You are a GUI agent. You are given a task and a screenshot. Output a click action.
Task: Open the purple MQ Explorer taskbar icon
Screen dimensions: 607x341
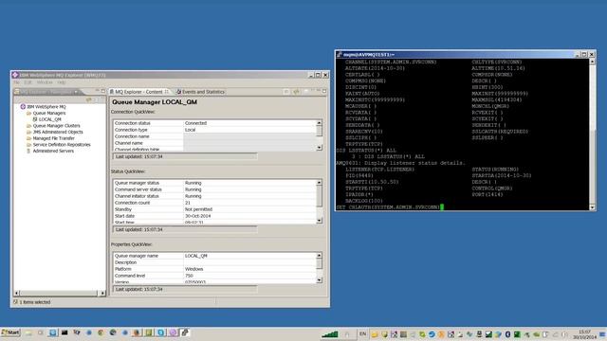click(173, 332)
